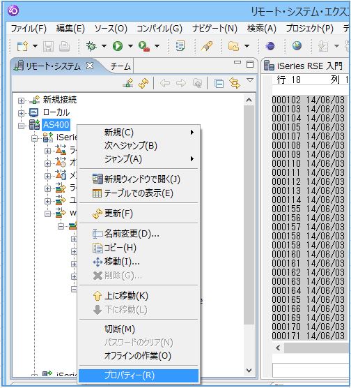Open the ジャンプ(A) submenu
This screenshot has height=388, width=351.
139,159
